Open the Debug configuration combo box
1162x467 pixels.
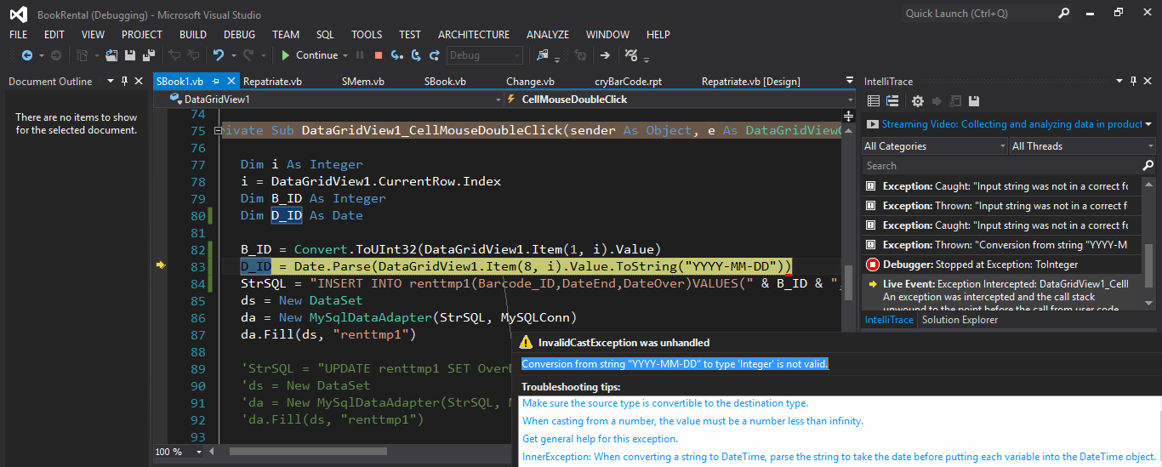(485, 55)
